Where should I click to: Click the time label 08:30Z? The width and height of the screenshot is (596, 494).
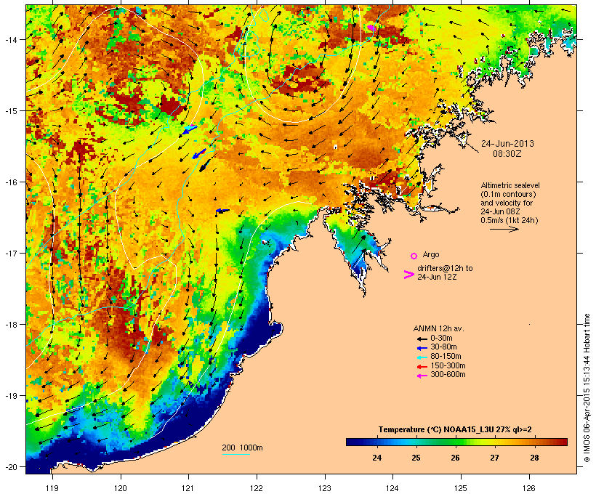[507, 154]
